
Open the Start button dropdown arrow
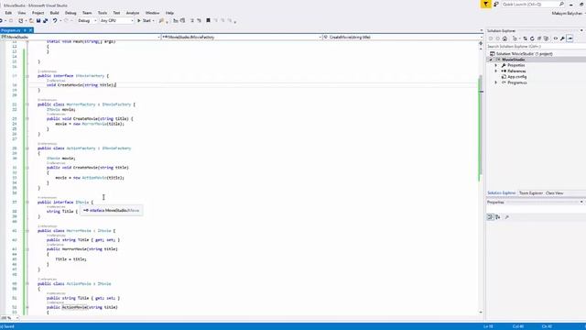154,20
